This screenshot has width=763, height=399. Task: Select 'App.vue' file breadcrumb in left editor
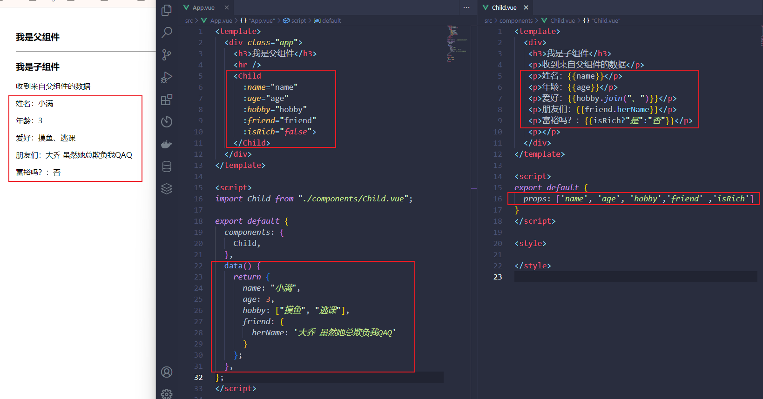(221, 20)
